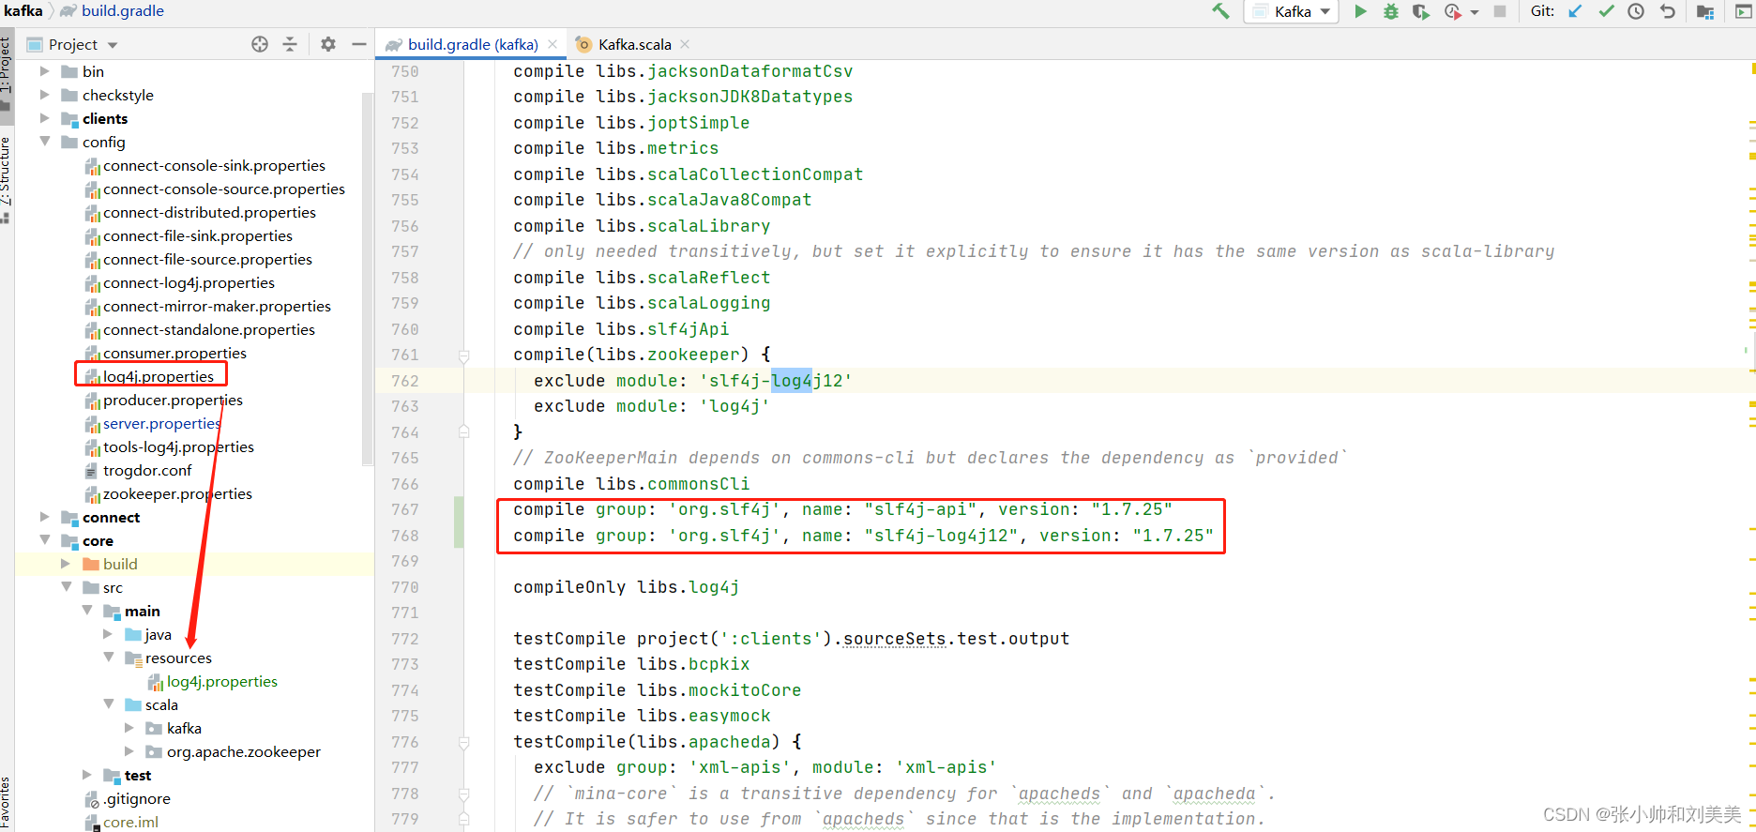Open the Structure side tool tab

(x=7, y=178)
